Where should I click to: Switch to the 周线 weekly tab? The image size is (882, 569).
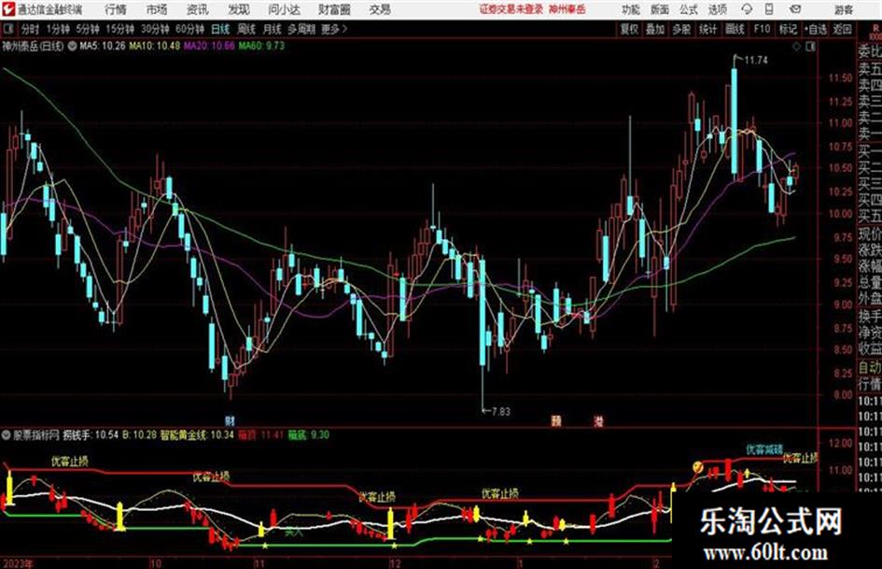[x=246, y=29]
